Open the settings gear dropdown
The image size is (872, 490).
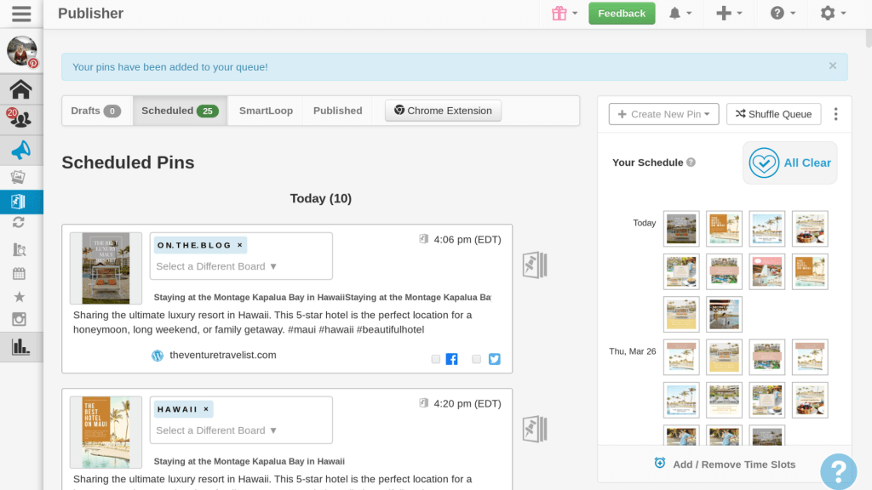pos(832,14)
